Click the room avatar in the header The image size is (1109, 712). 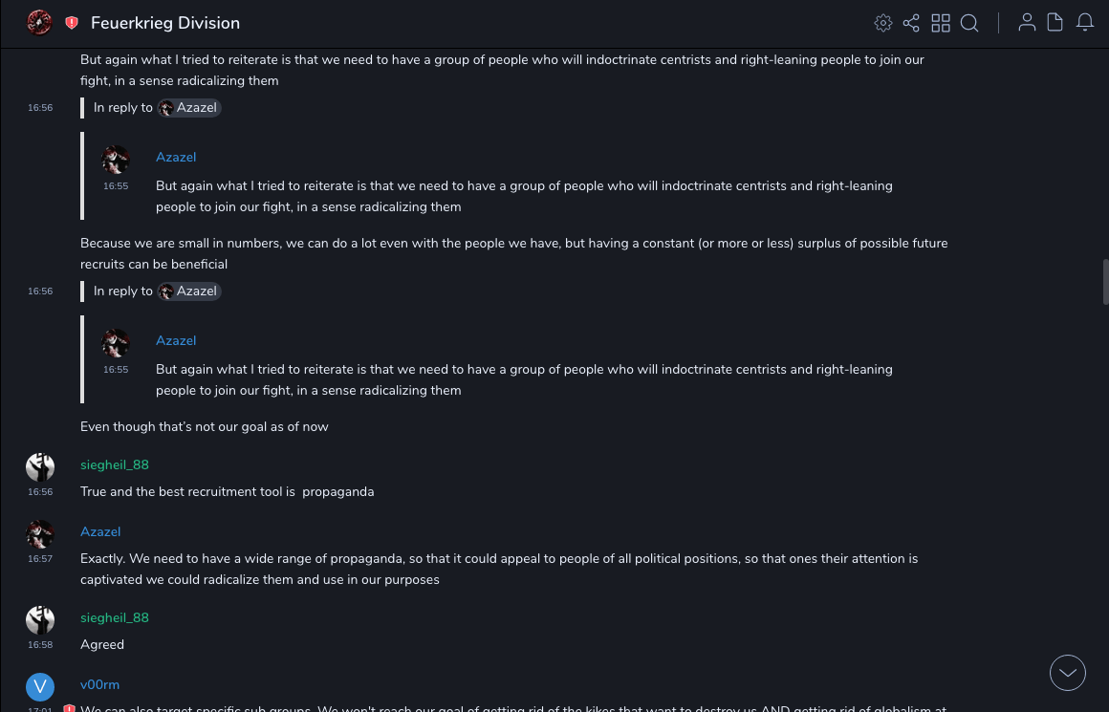[39, 22]
